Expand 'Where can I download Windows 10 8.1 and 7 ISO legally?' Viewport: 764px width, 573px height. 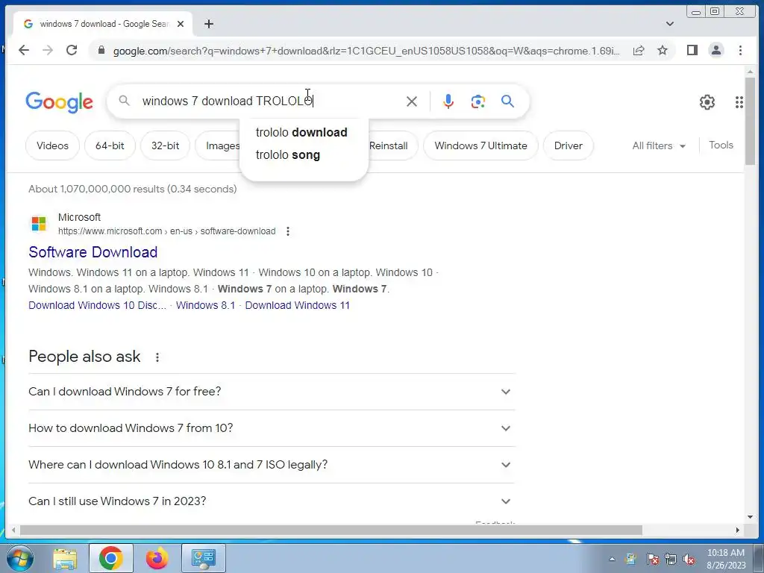[272, 465]
